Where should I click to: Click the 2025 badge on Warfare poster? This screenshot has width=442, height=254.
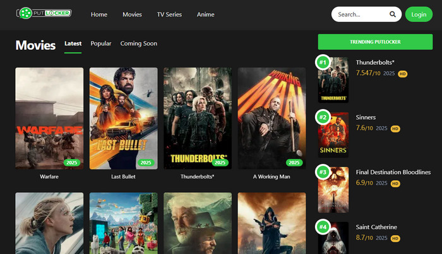tap(72, 163)
